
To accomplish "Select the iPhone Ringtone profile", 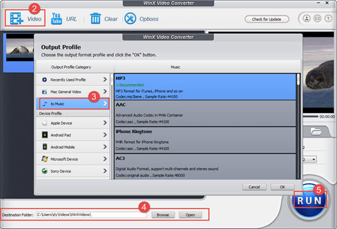I will [205, 140].
